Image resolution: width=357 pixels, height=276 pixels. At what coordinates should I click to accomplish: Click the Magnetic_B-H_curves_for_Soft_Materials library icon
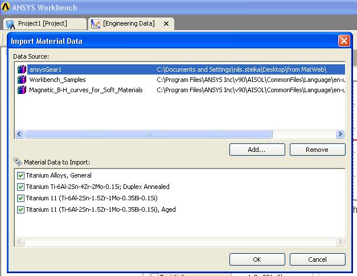22,90
